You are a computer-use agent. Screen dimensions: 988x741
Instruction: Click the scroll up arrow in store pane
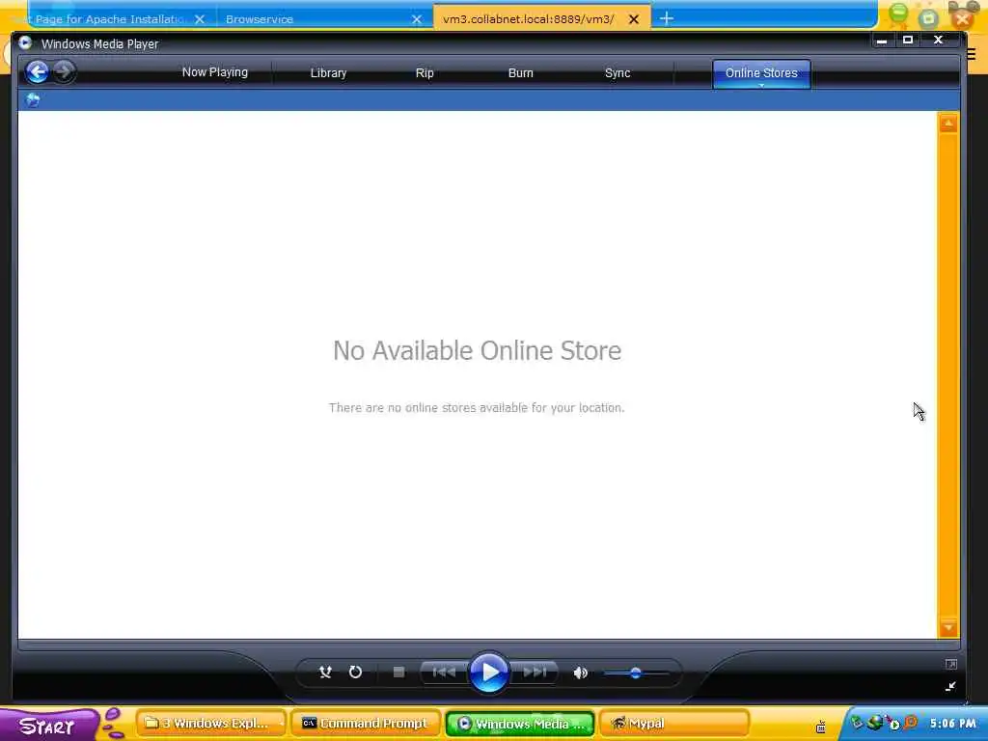[948, 123]
